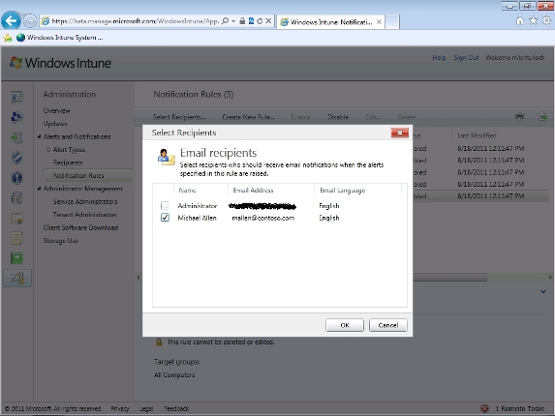This screenshot has width=555, height=416.
Task: Click Cancel in Select Recipients dialog
Action: [388, 325]
